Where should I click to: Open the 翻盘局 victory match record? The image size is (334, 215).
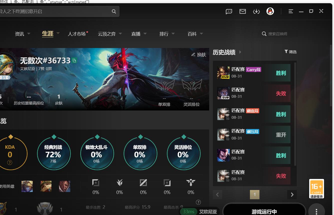[x=254, y=114]
